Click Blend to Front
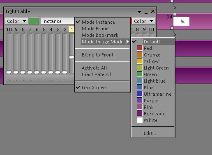The width and height of the screenshot is (212, 155). coord(102,55)
